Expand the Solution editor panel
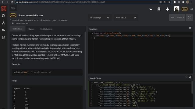Screen dimensions: 195x109 point(190,28)
